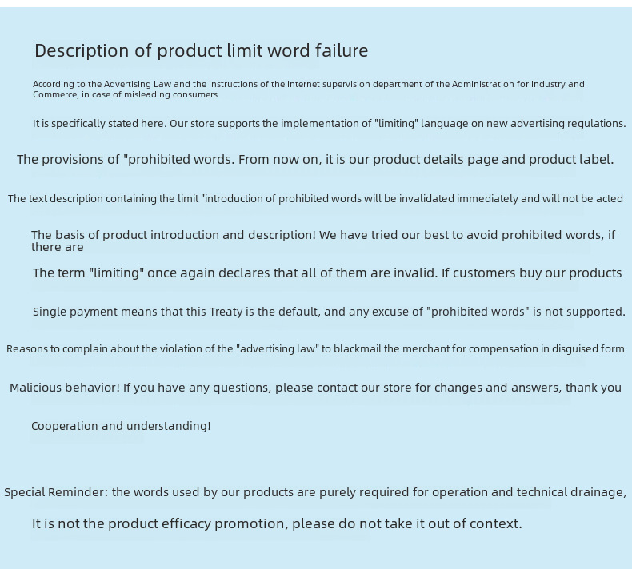Click the "Description of product limit word failure" heading

point(201,51)
